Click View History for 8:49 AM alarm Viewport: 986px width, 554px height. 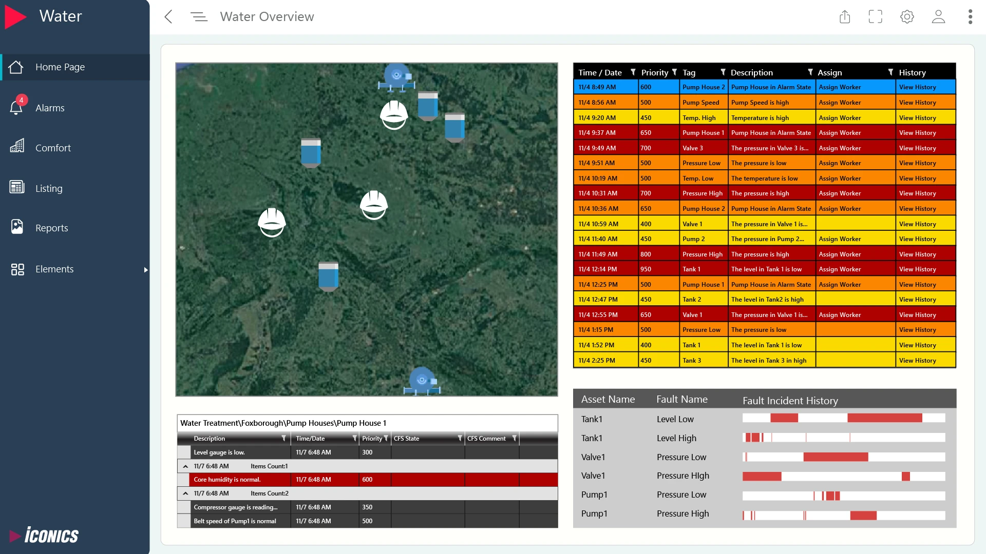pyautogui.click(x=917, y=87)
